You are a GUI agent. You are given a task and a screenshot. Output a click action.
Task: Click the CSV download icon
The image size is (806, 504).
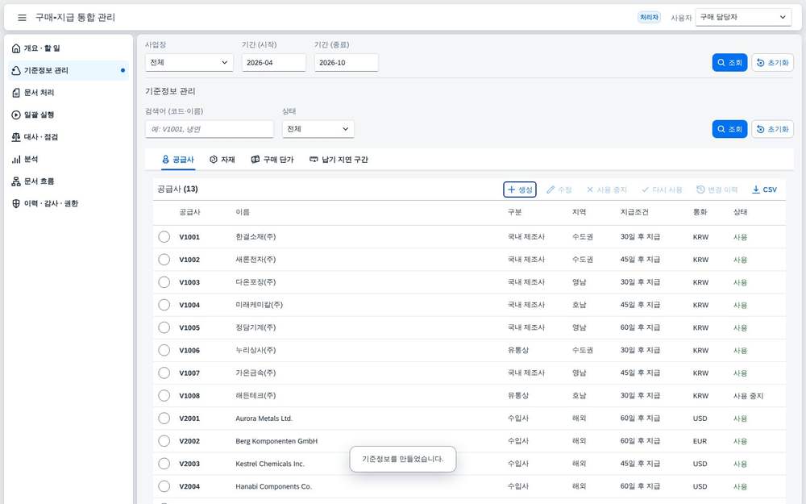click(756, 190)
